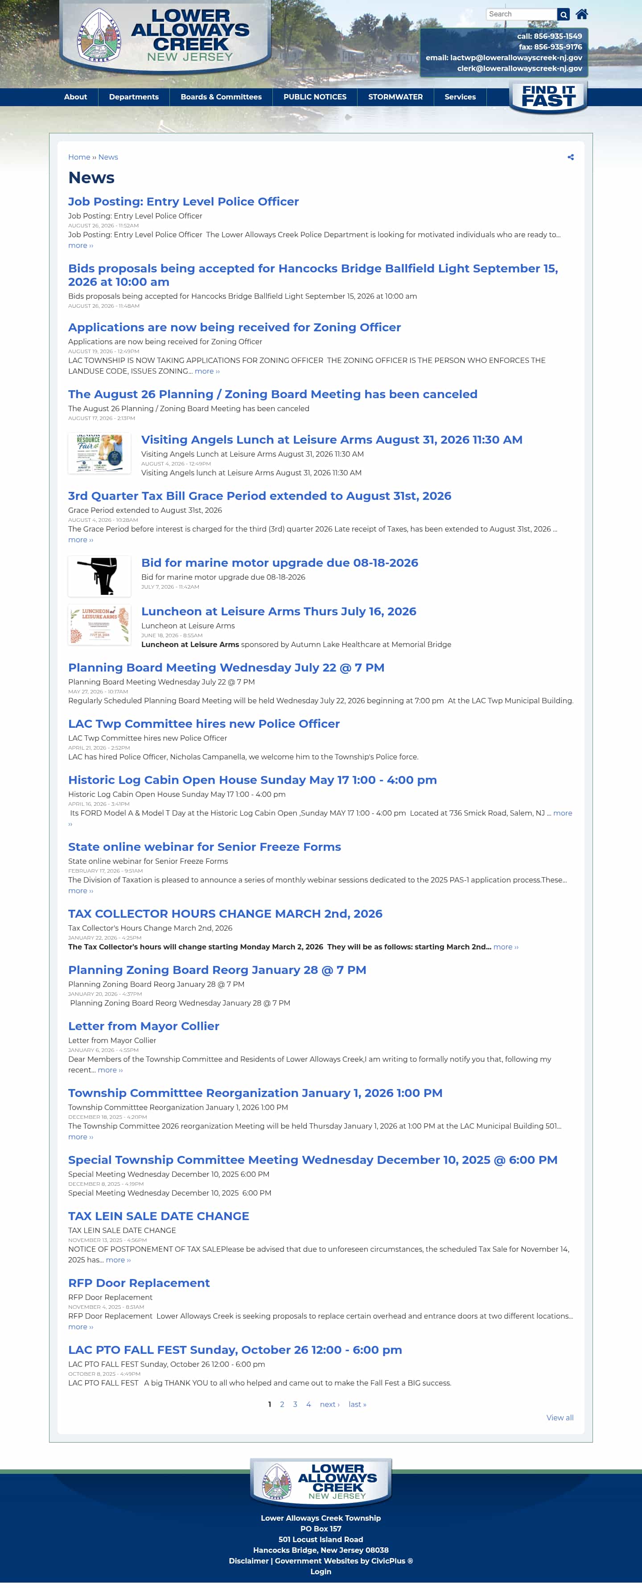The height and width of the screenshot is (1588, 642).
Task: Open the Disclaimer footer link
Action: (248, 1561)
